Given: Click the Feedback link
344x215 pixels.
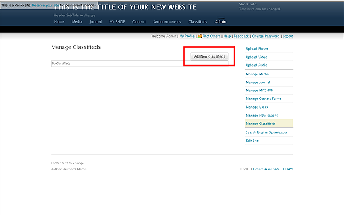Looking at the screenshot, I should 241,36.
